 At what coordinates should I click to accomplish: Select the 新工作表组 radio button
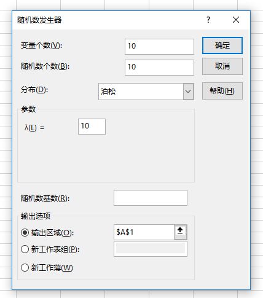[25, 249]
